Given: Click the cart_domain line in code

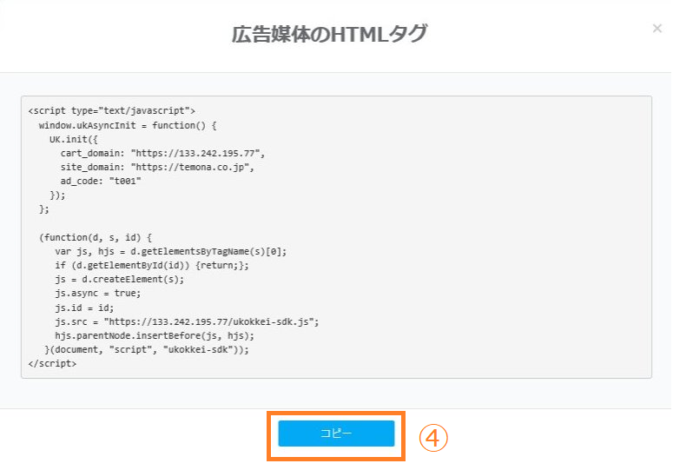Looking at the screenshot, I should 162,153.
